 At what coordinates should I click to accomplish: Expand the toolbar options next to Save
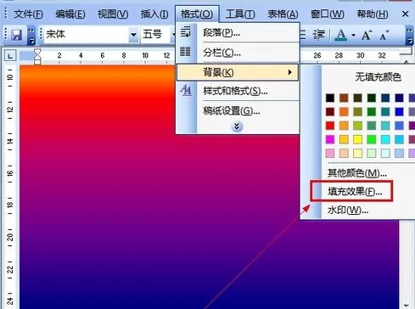click(x=31, y=35)
